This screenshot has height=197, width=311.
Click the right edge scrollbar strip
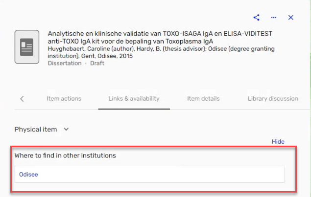pos(310,98)
